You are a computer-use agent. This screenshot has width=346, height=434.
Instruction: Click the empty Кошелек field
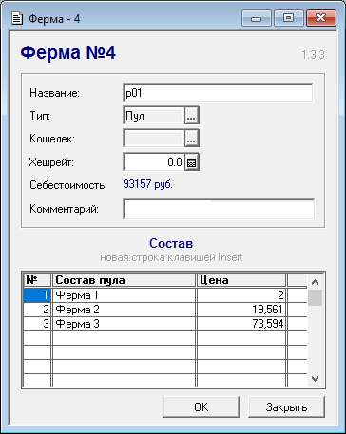(153, 139)
